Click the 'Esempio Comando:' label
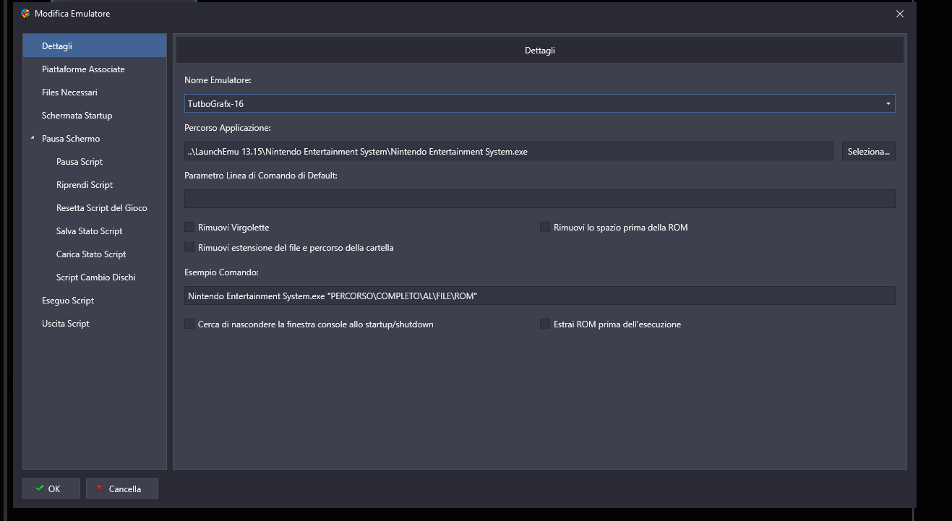Viewport: 952px width, 521px height. (x=221, y=272)
